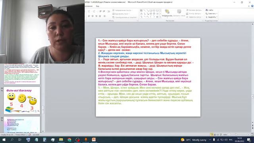Select the Rectangle shape
The image size is (254, 143).
click(x=151, y=11)
